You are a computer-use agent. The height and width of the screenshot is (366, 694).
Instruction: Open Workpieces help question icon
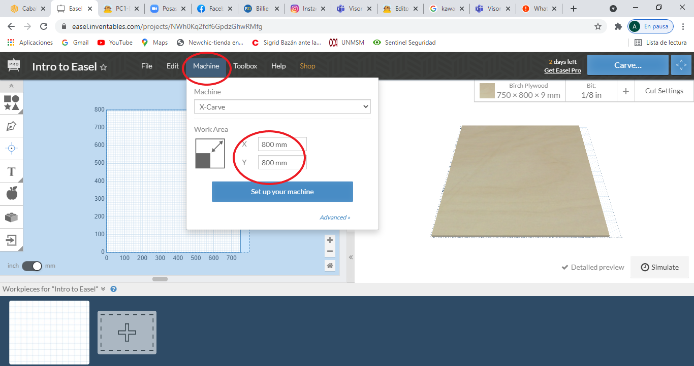click(113, 289)
